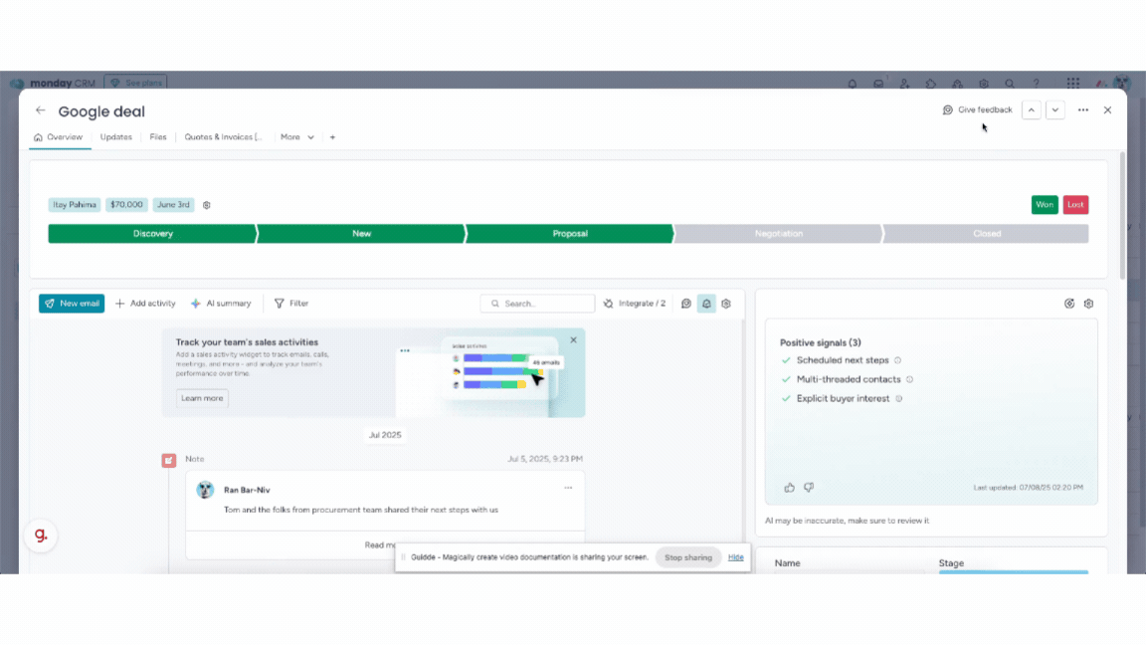
Task: Click the chat bubble icon in activity toolbar
Action: click(x=686, y=304)
